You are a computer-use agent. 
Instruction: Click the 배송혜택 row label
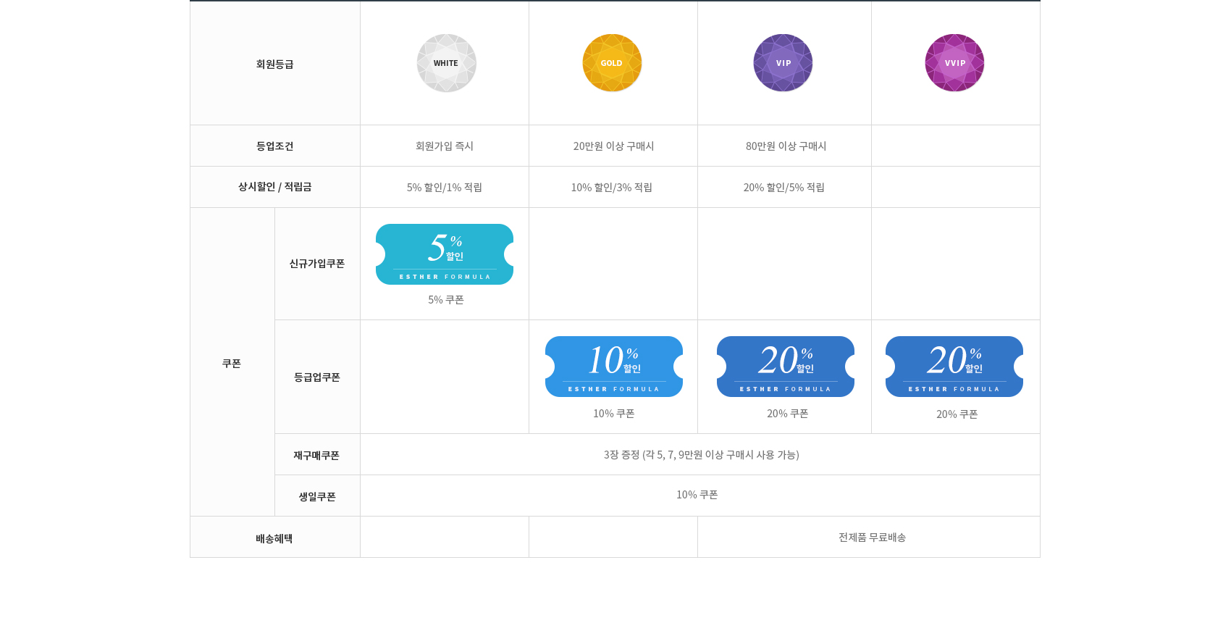pos(274,539)
